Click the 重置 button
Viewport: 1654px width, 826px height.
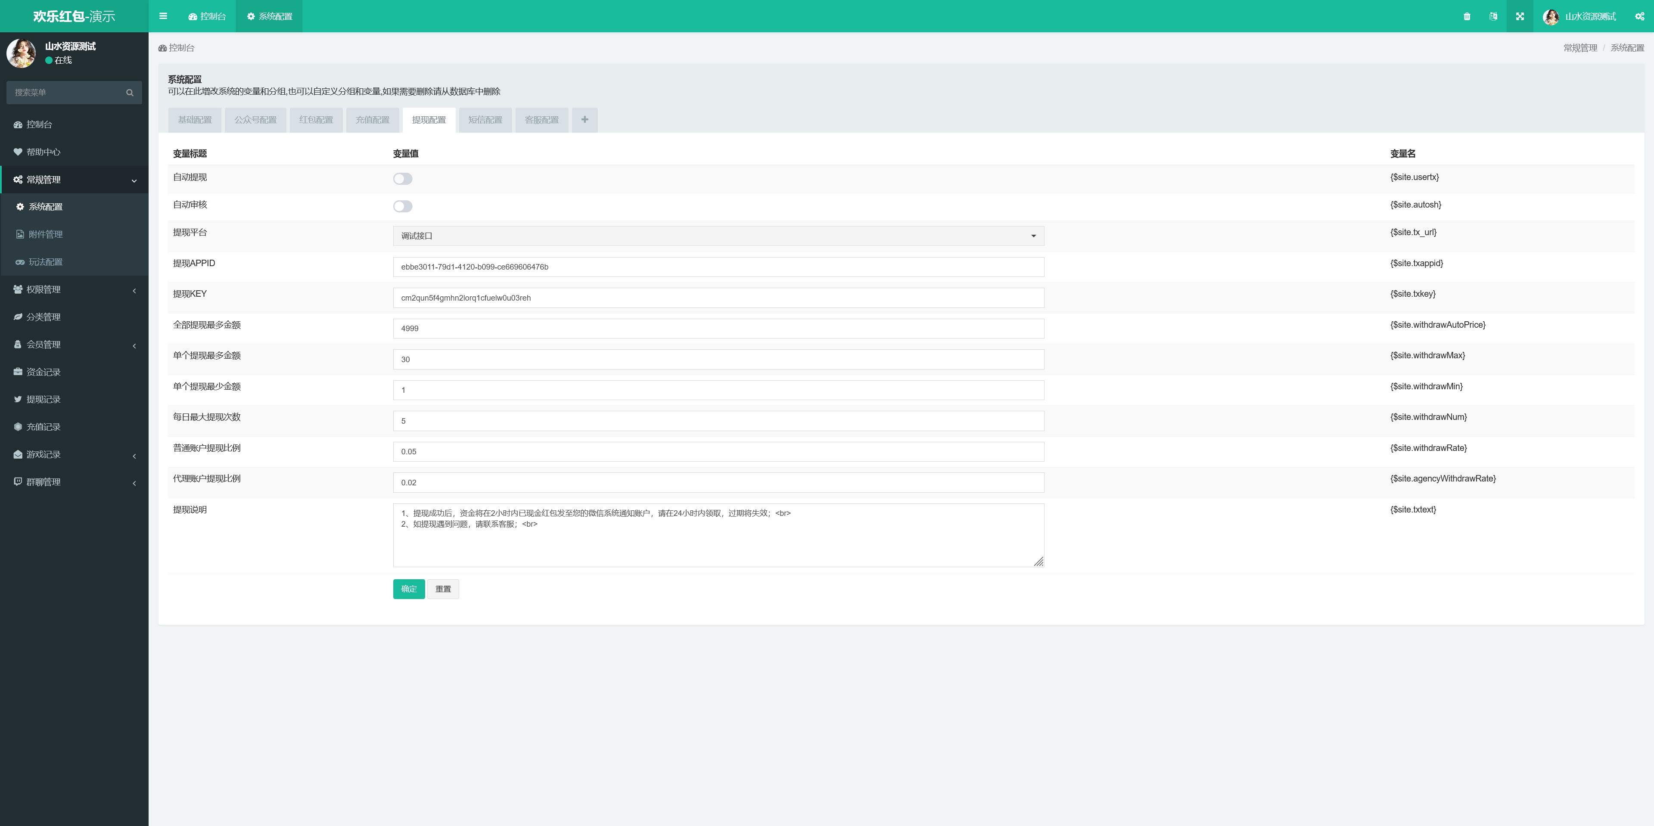tap(442, 589)
